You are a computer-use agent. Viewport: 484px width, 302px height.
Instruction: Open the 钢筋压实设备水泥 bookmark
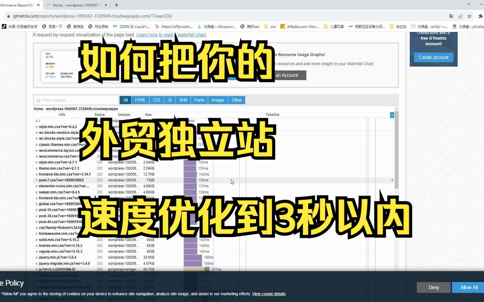click(367, 27)
